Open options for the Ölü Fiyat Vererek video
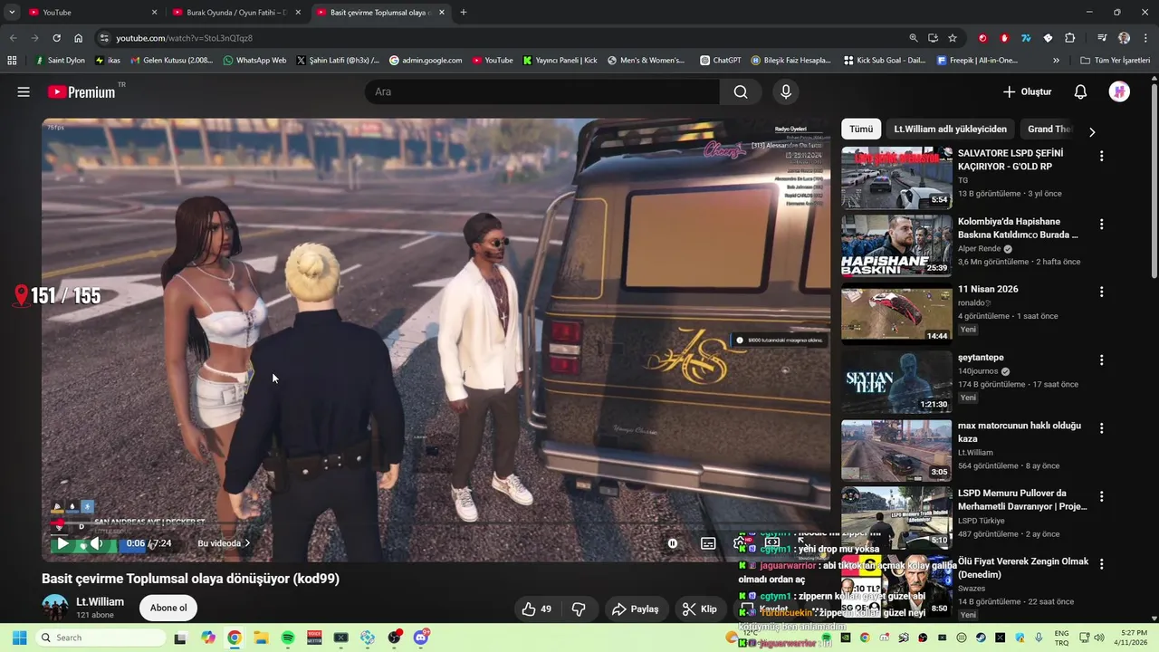The width and height of the screenshot is (1159, 652). pyautogui.click(x=1101, y=564)
